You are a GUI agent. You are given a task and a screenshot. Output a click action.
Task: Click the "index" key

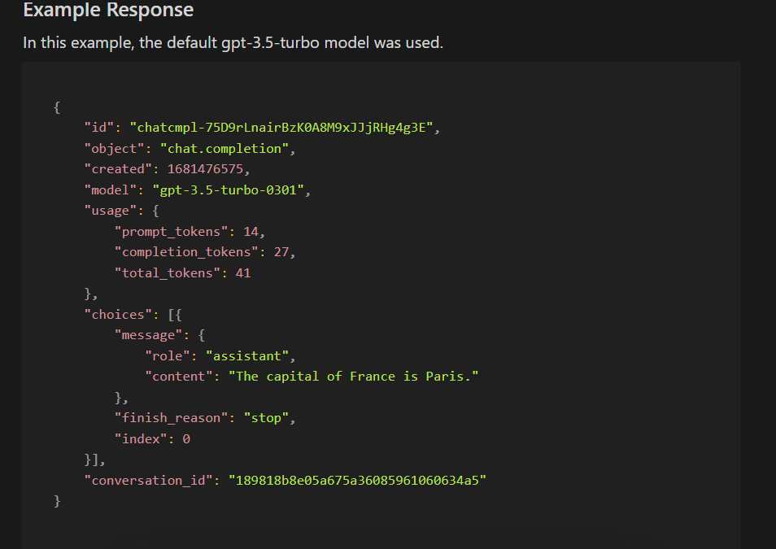141,438
